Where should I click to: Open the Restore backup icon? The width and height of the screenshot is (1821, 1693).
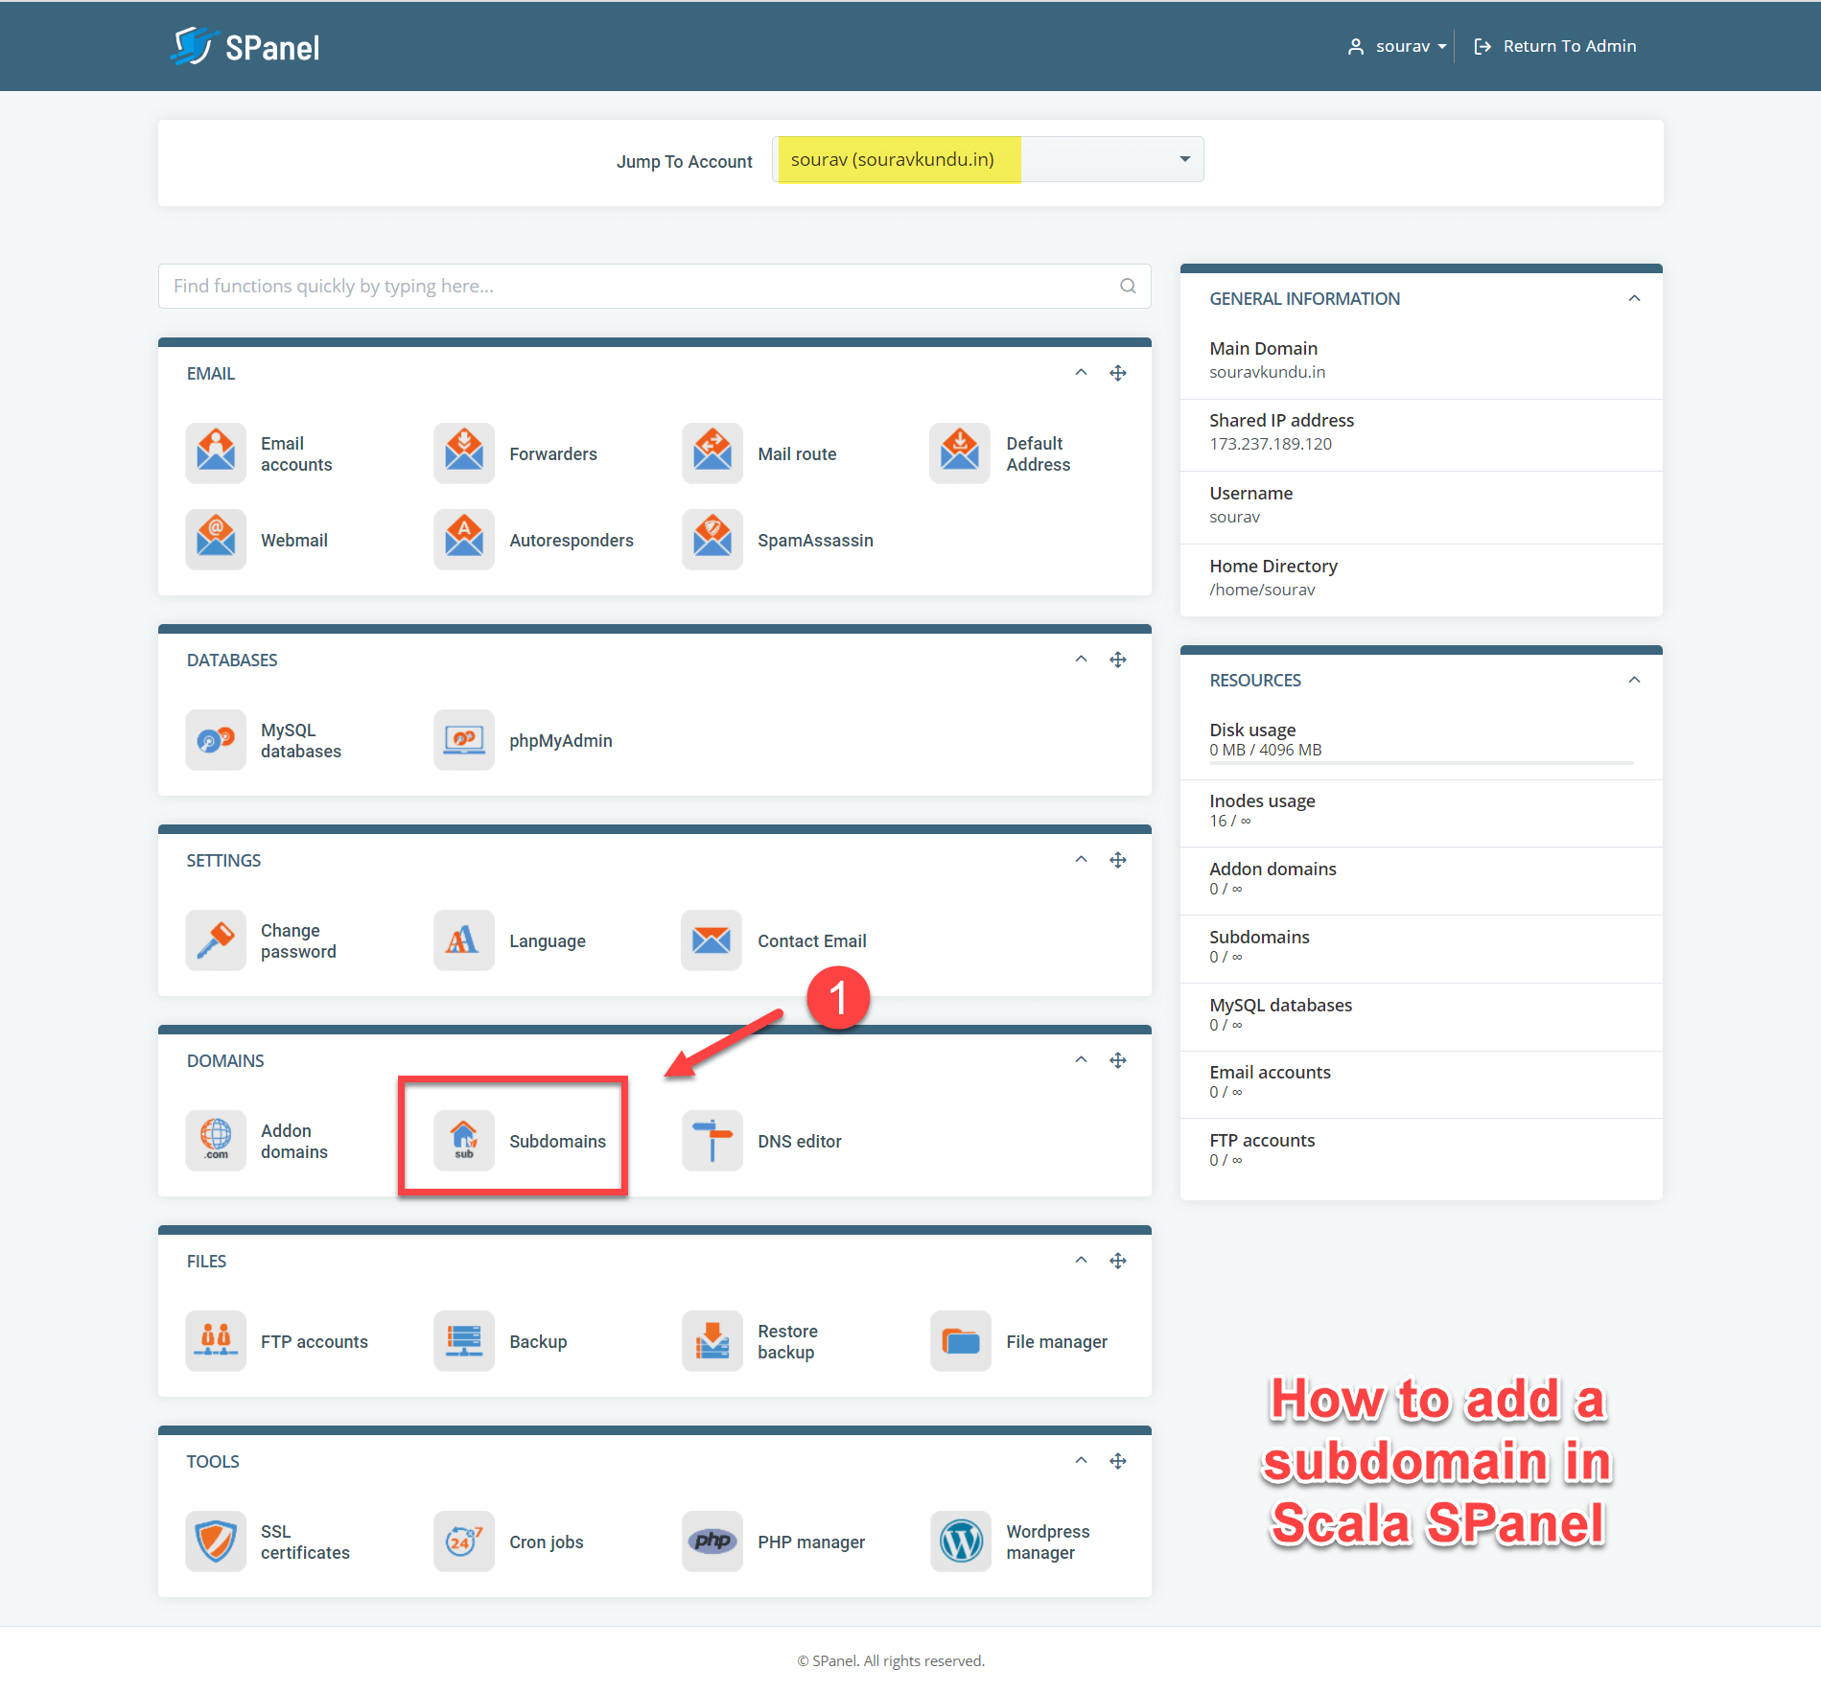[712, 1341]
